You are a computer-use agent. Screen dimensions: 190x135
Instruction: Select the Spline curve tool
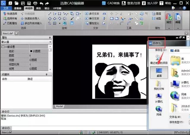point(50,23)
